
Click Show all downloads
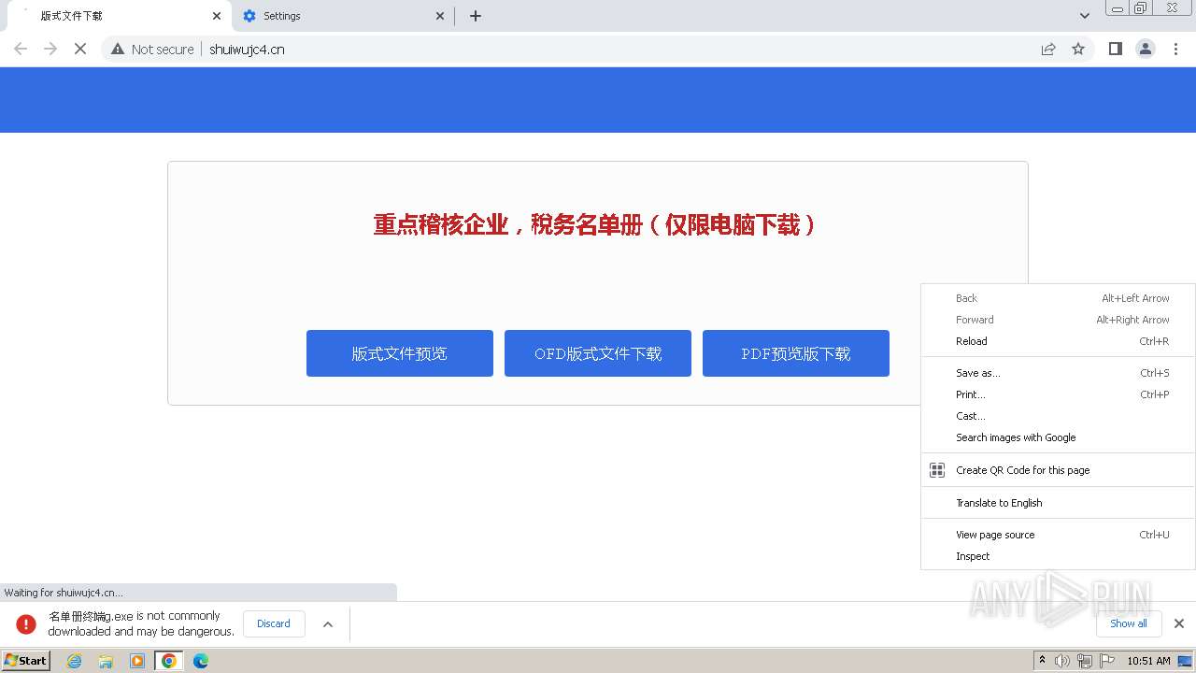(x=1128, y=623)
